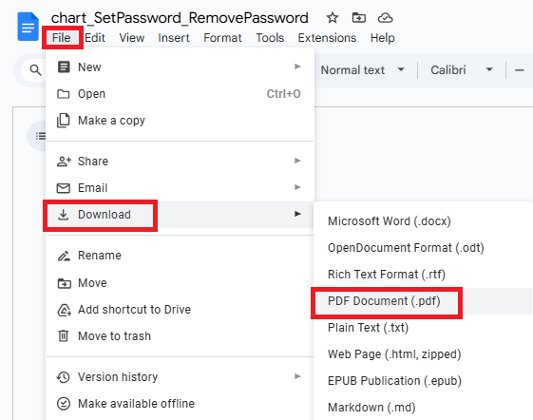Click the New document icon in menu
Screen dimensions: 533x420
click(x=64, y=67)
